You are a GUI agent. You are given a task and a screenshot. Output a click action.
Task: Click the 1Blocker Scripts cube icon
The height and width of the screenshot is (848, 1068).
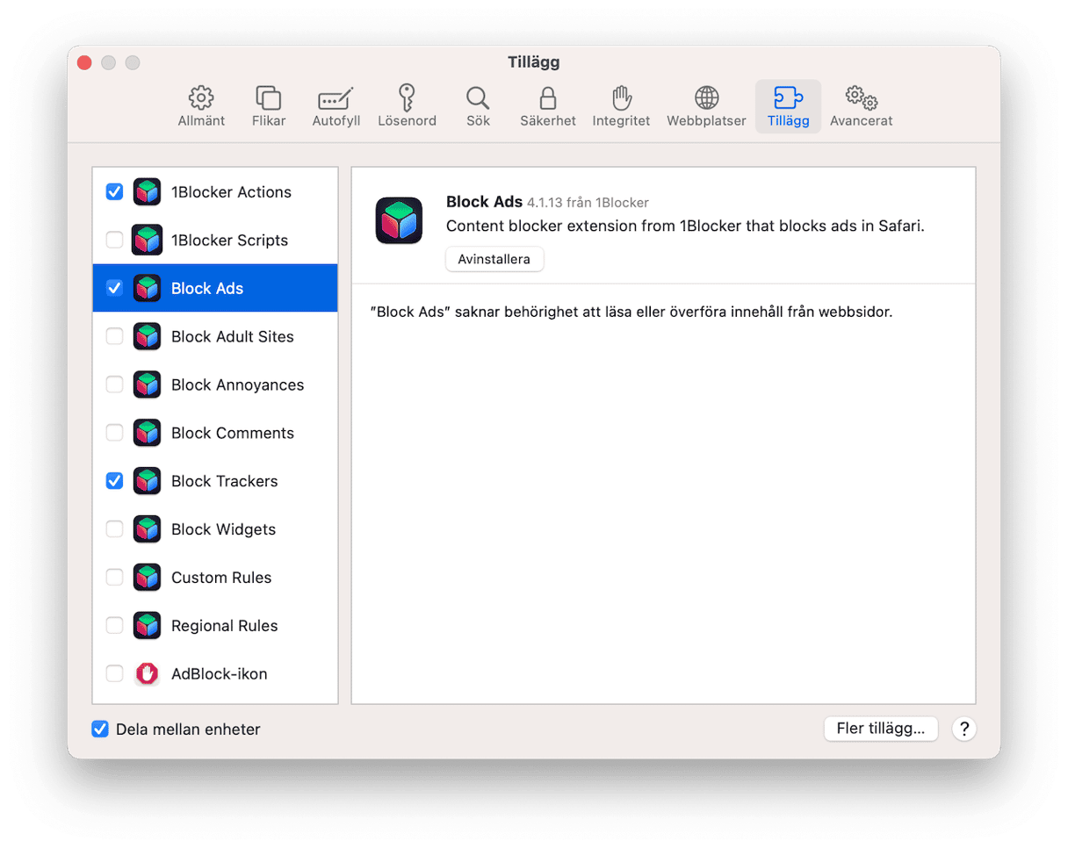tap(147, 240)
